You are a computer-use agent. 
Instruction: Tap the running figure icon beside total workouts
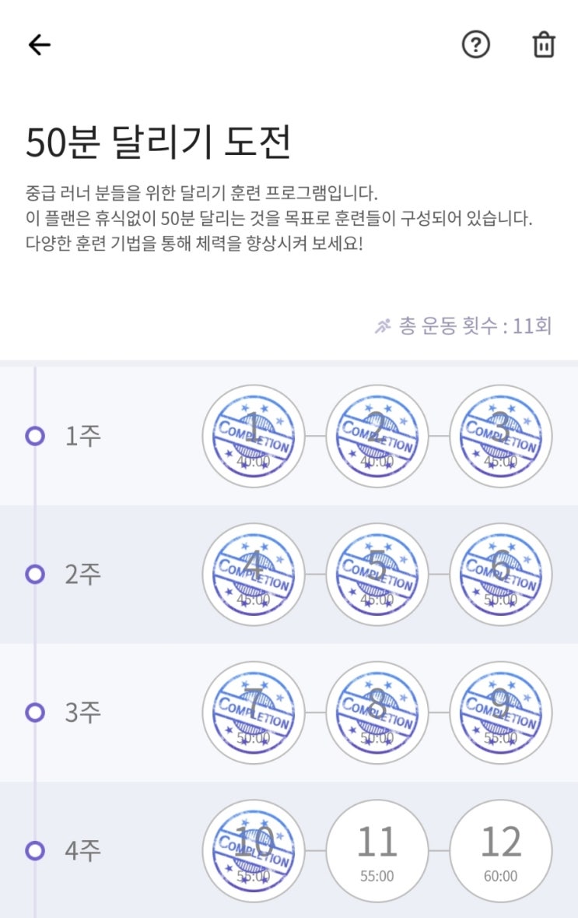(x=382, y=326)
